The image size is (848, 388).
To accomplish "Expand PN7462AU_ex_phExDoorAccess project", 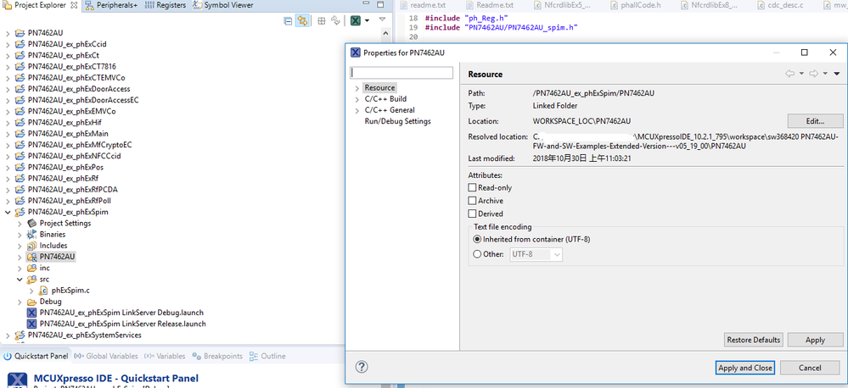I will coord(8,89).
